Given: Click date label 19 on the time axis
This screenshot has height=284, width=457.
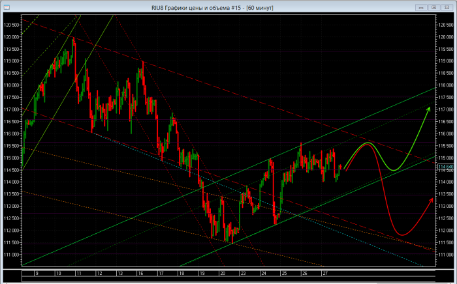Looking at the screenshot, I should point(202,273).
